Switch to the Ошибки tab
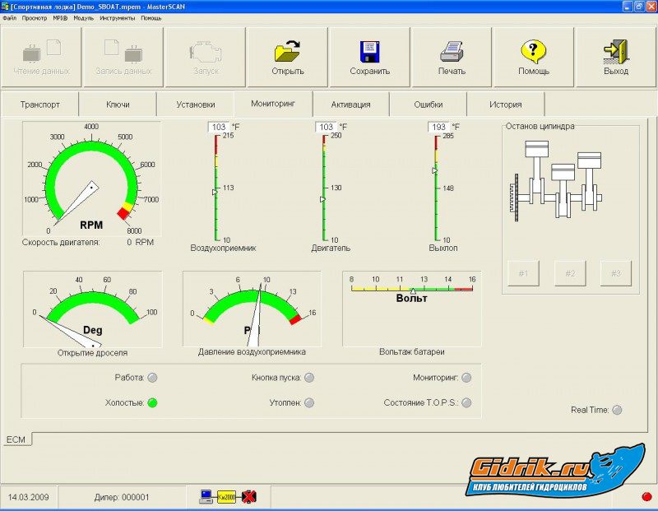 pyautogui.click(x=428, y=105)
